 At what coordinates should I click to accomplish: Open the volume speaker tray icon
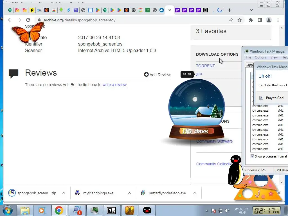click(x=227, y=211)
